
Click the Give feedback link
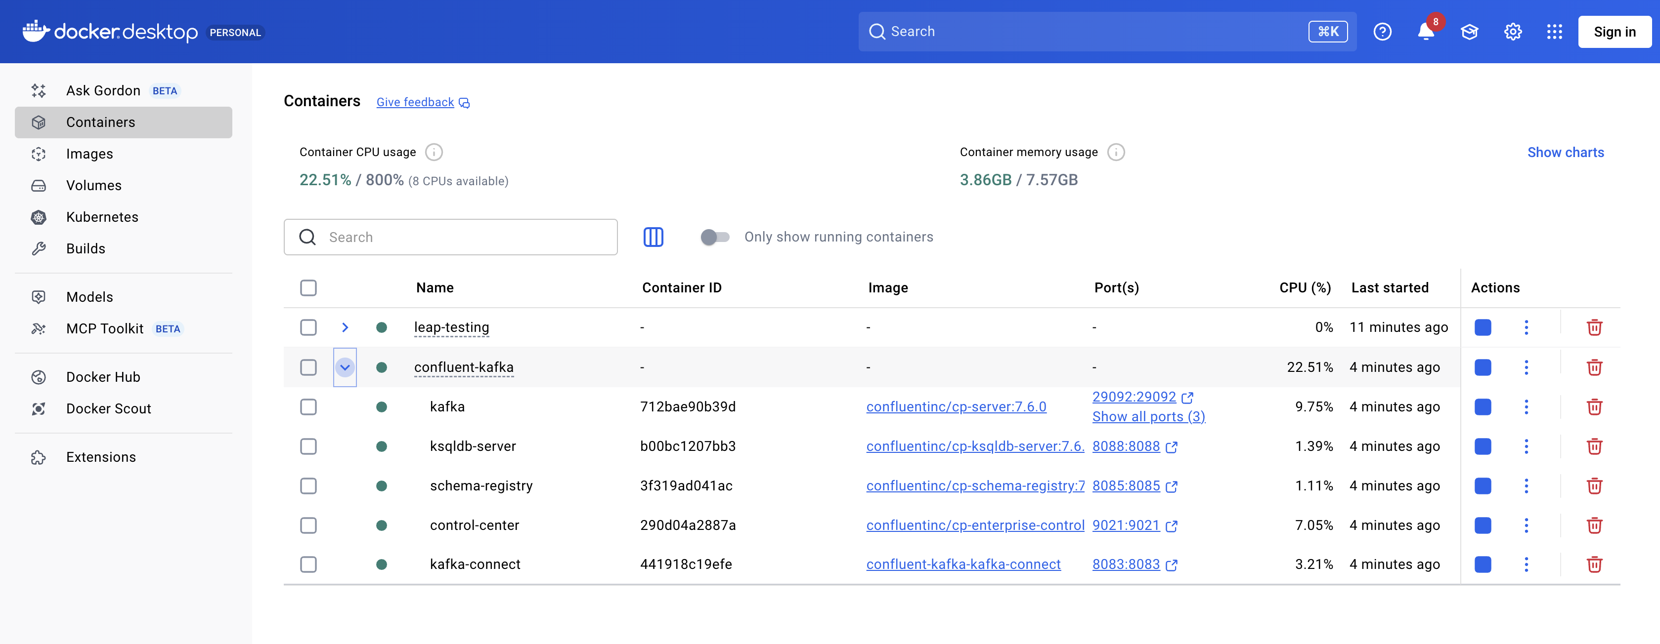[415, 102]
